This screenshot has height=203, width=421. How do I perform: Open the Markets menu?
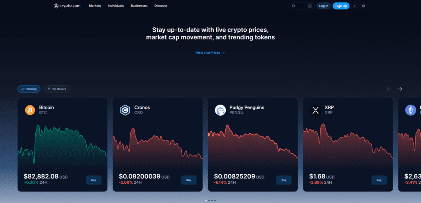95,6
